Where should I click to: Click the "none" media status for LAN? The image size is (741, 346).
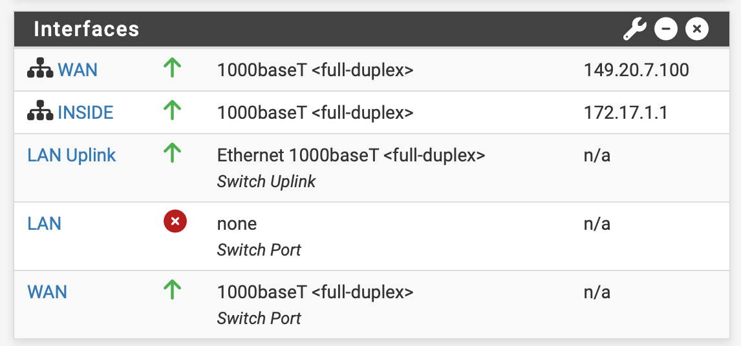[237, 223]
